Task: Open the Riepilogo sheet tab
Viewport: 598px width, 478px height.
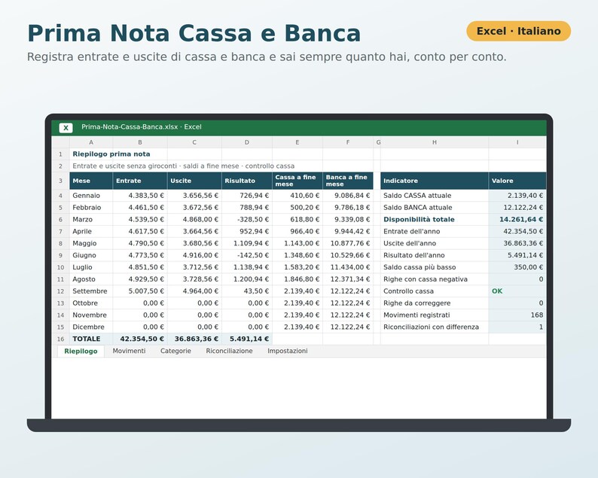Action: (x=81, y=351)
